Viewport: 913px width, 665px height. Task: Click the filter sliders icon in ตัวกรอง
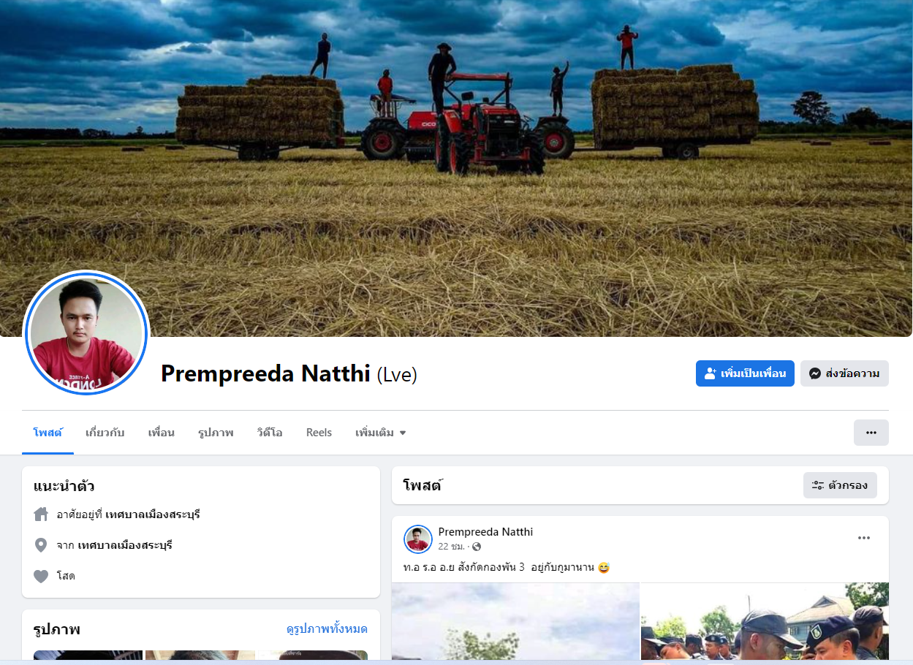pos(818,485)
